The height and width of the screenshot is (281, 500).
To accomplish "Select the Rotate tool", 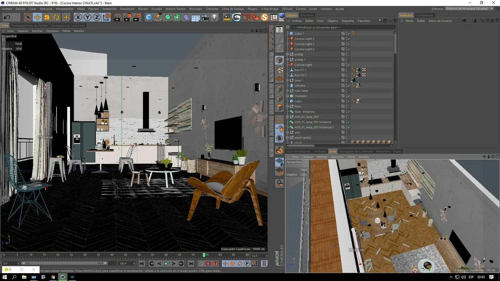I will (x=56, y=17).
